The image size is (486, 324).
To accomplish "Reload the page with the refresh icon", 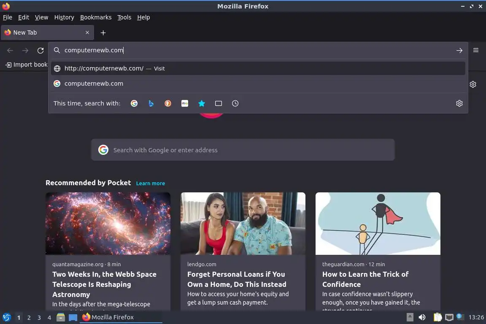I will click(x=40, y=50).
